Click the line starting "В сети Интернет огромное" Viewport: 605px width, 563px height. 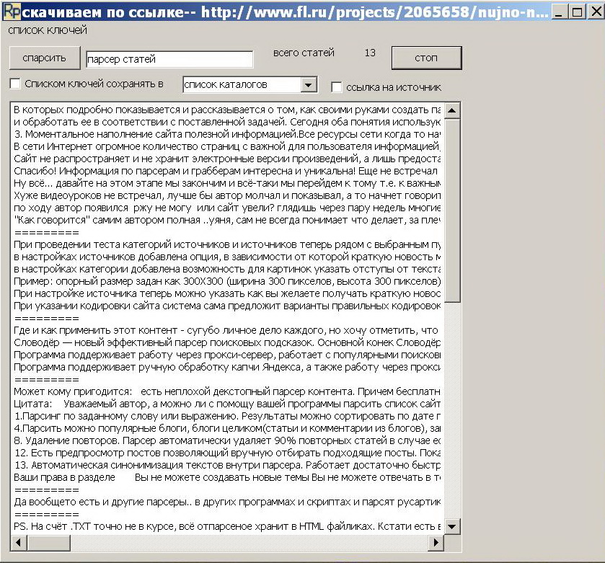click(x=227, y=146)
